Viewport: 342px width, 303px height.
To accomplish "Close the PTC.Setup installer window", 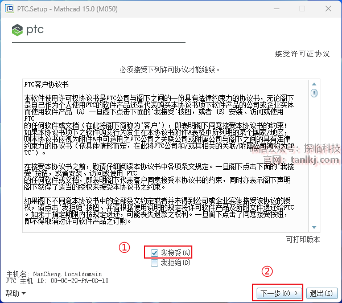I will coord(328,9).
